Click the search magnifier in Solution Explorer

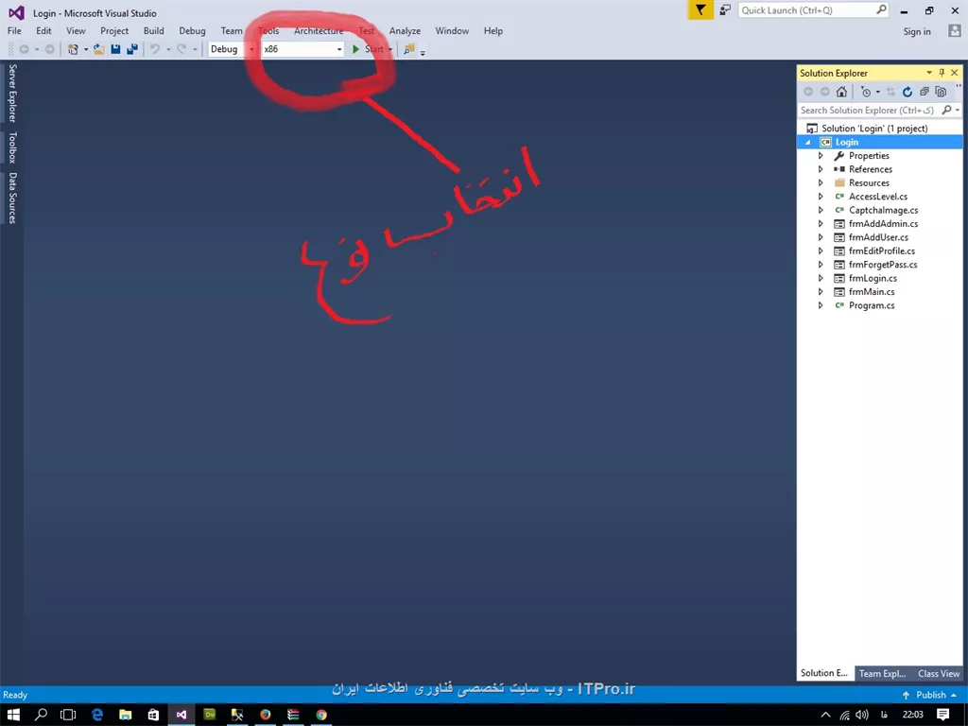tap(946, 110)
